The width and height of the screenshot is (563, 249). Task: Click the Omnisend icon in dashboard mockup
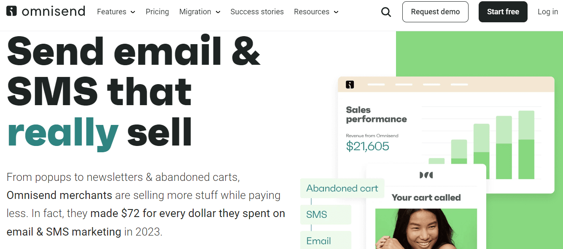[350, 85]
